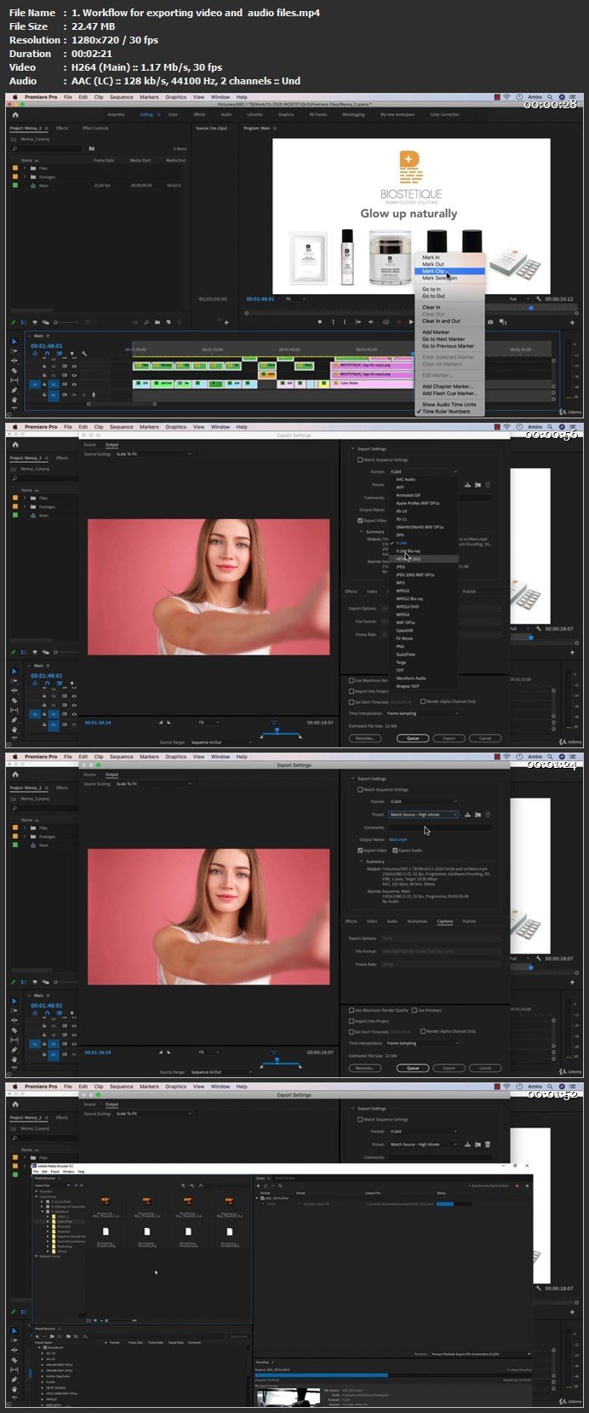Enable Set Start Timecode in the 00:01:24 frame
This screenshot has height=1413, width=589.
[x=350, y=1031]
